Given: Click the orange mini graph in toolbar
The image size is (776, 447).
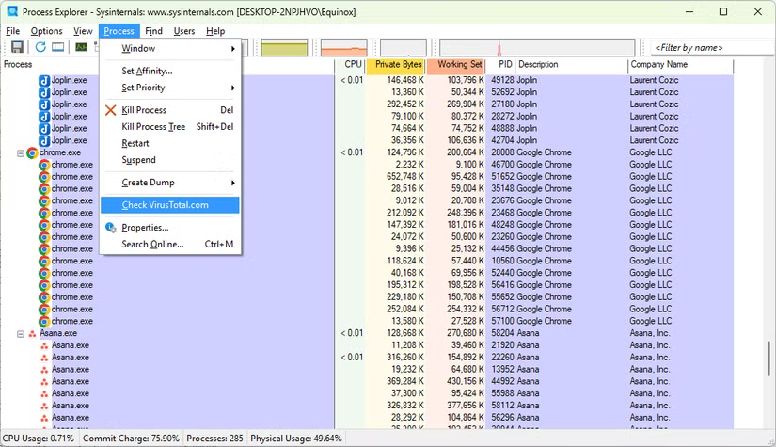Looking at the screenshot, I should (x=343, y=48).
